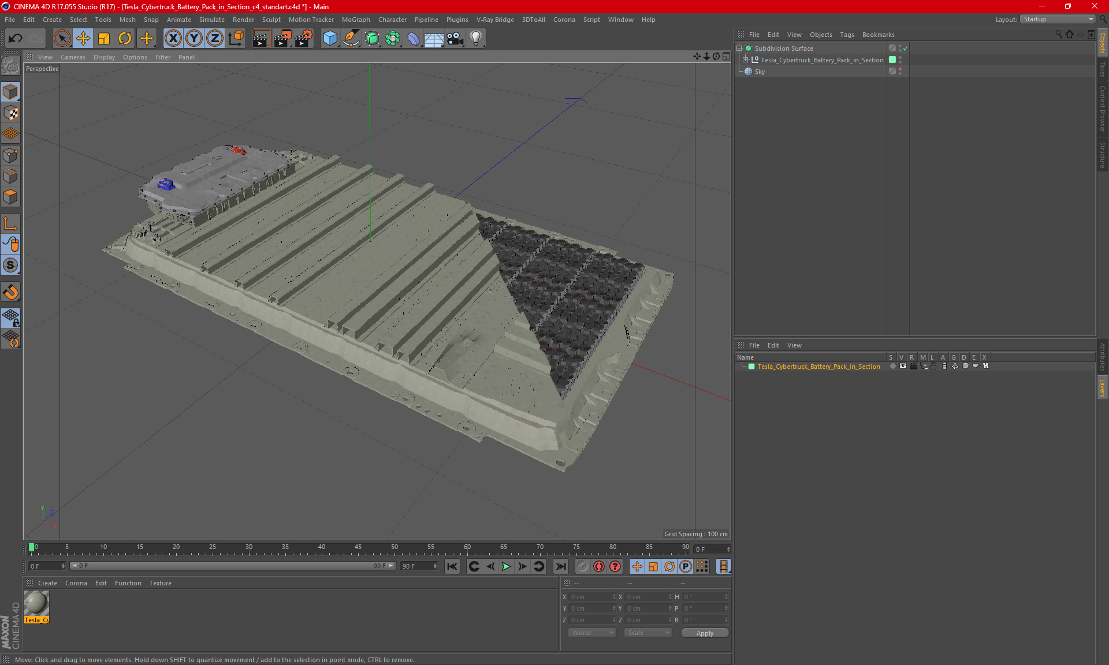The height and width of the screenshot is (665, 1109).
Task: Toggle Subdivision Surface green enable checkmark
Action: coord(905,48)
